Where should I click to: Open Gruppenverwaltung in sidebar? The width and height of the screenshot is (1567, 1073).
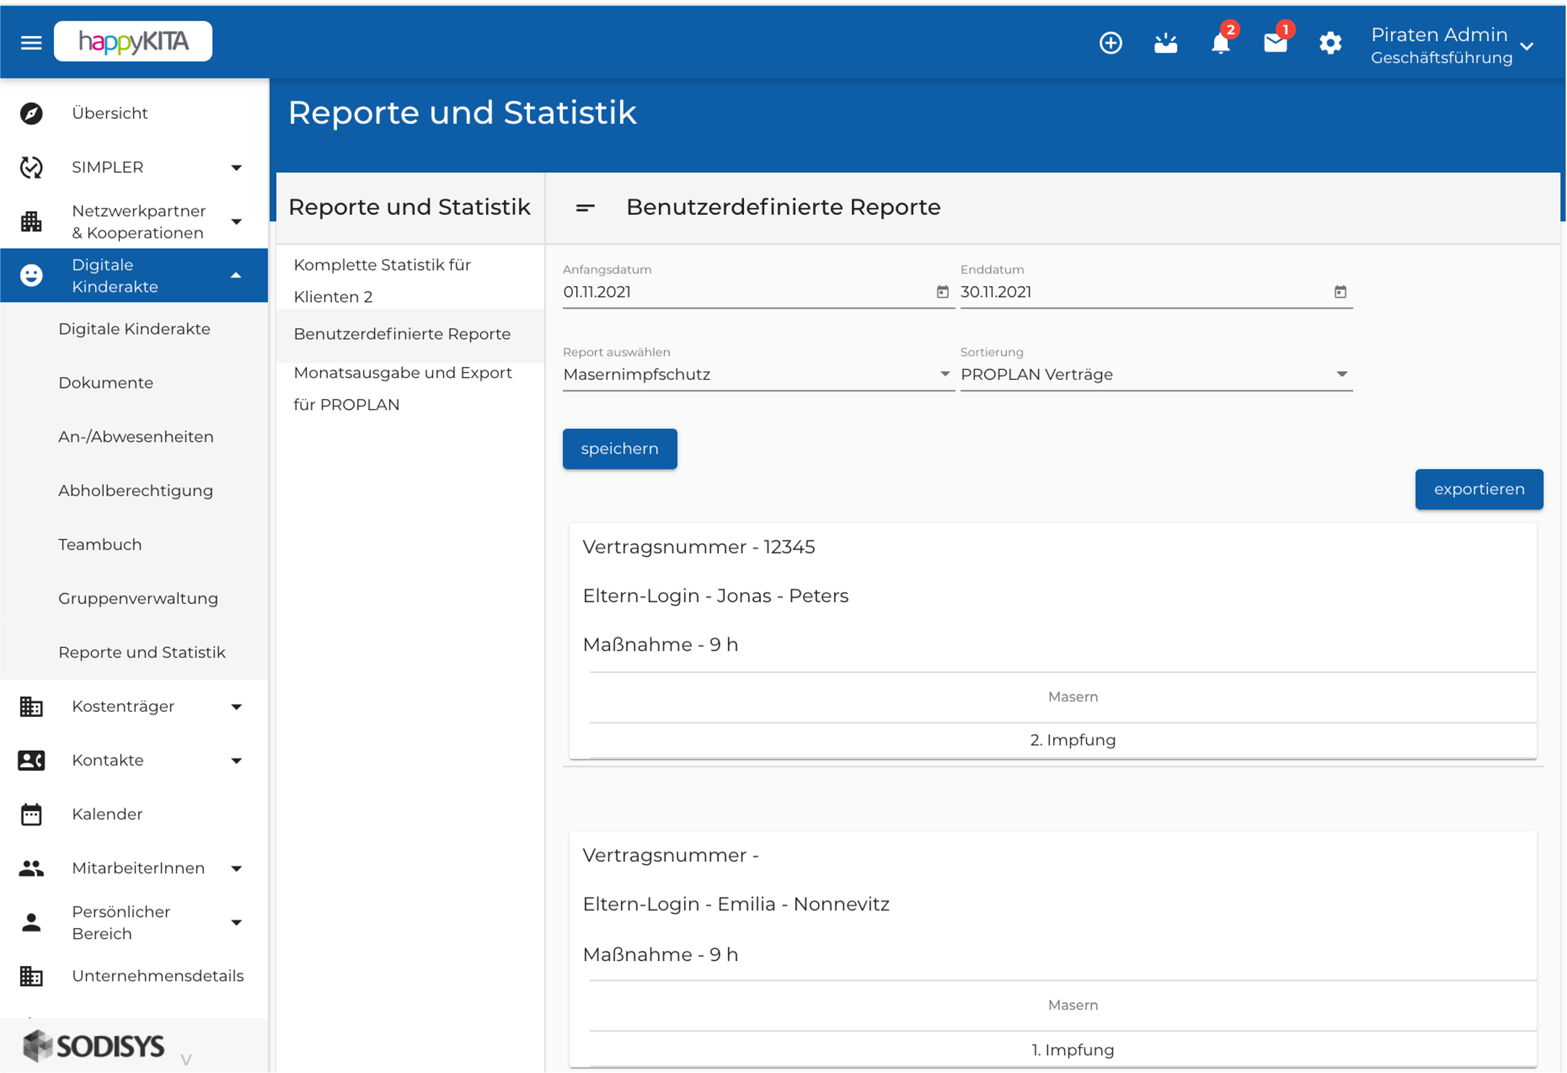pyautogui.click(x=138, y=598)
